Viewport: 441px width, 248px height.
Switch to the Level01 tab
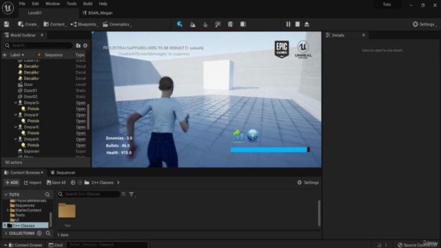tap(35, 13)
